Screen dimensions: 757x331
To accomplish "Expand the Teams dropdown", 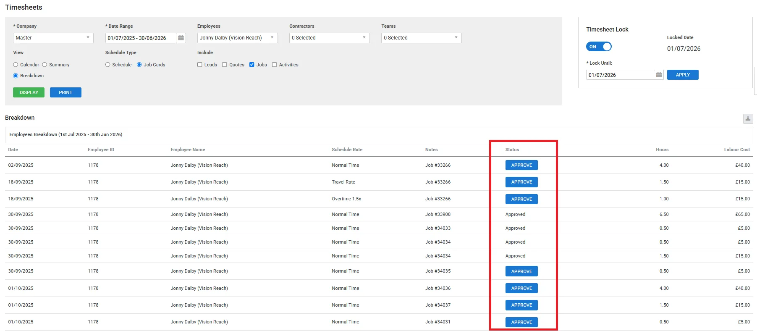I will pos(422,38).
